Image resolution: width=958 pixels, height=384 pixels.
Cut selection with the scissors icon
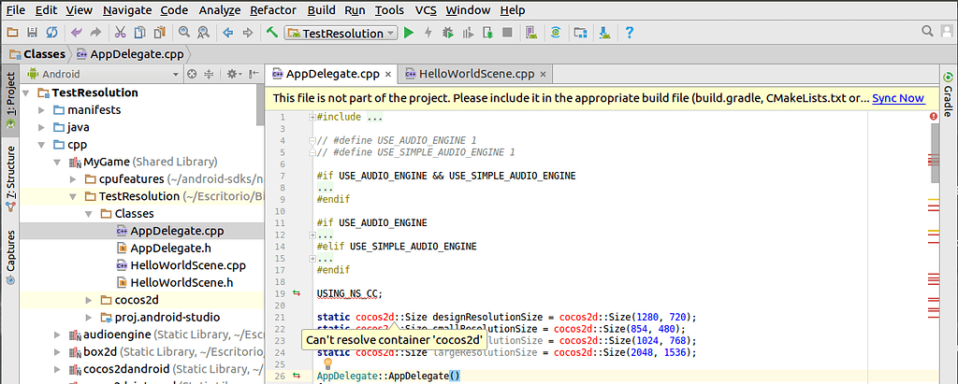click(x=121, y=33)
